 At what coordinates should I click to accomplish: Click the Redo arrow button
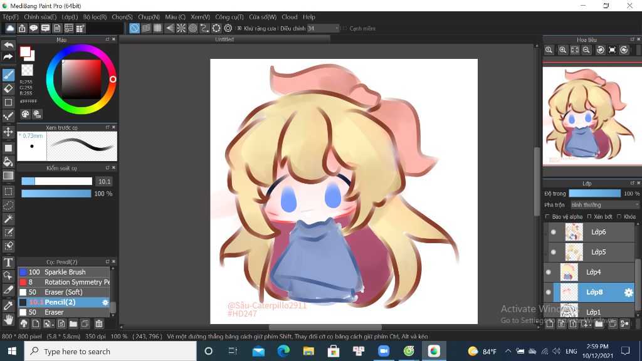click(x=8, y=57)
